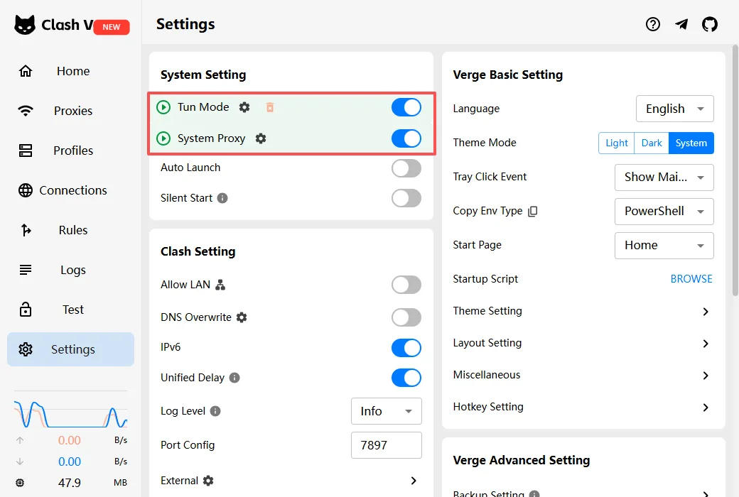The height and width of the screenshot is (497, 739).
Task: Click the Port Config field showing 7897
Action: 386,445
